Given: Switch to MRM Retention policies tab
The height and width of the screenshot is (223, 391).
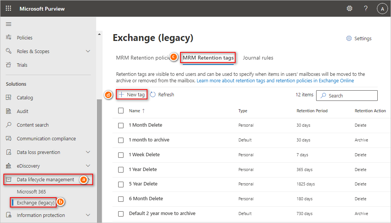Looking at the screenshot, I should [143, 58].
